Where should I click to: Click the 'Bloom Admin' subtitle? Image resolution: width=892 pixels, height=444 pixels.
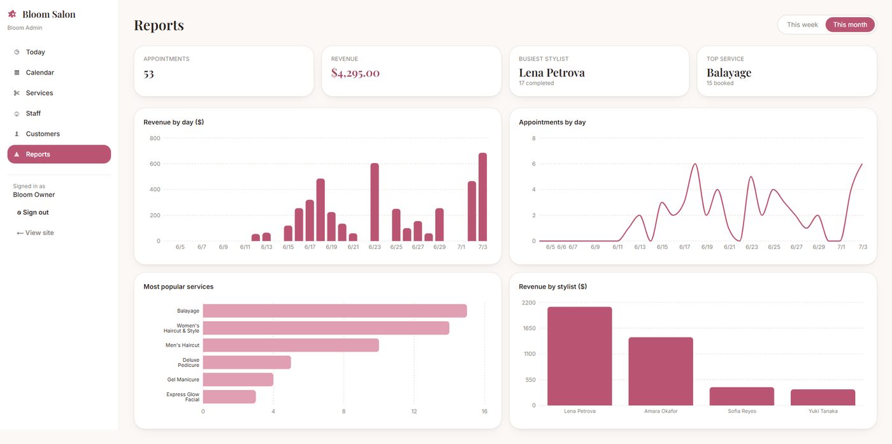25,28
